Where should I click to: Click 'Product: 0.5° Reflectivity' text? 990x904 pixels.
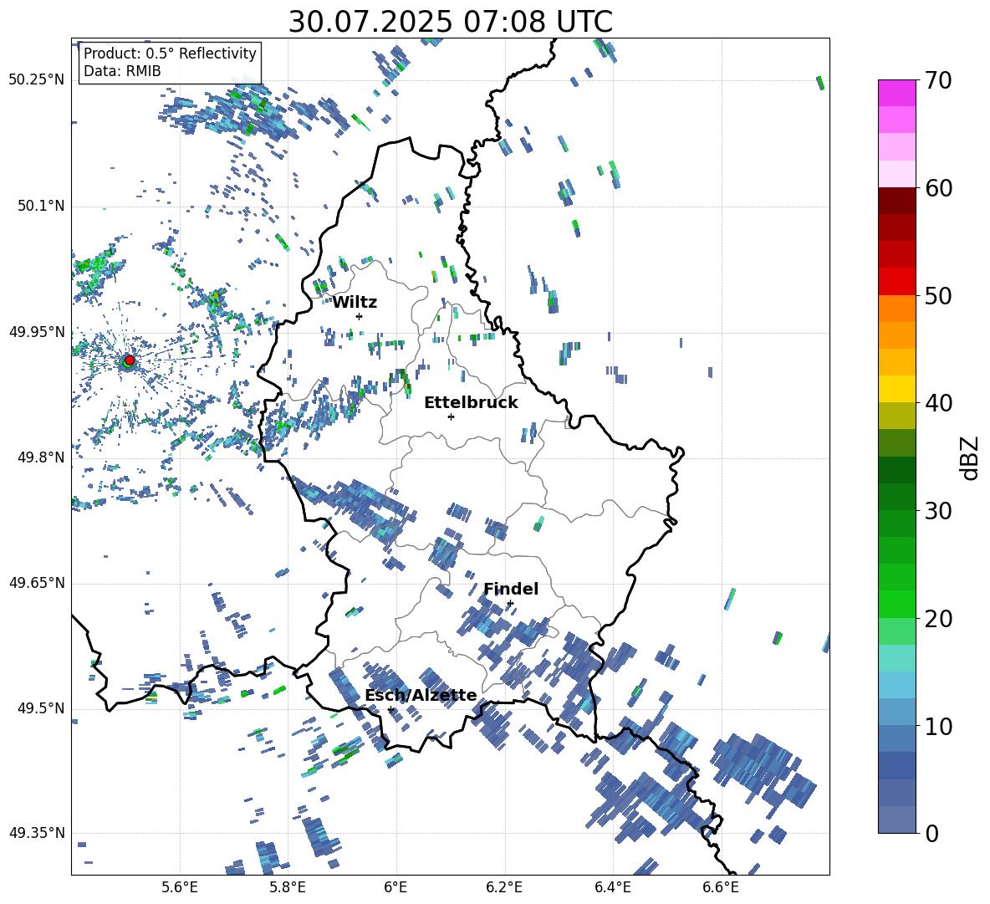coord(170,54)
